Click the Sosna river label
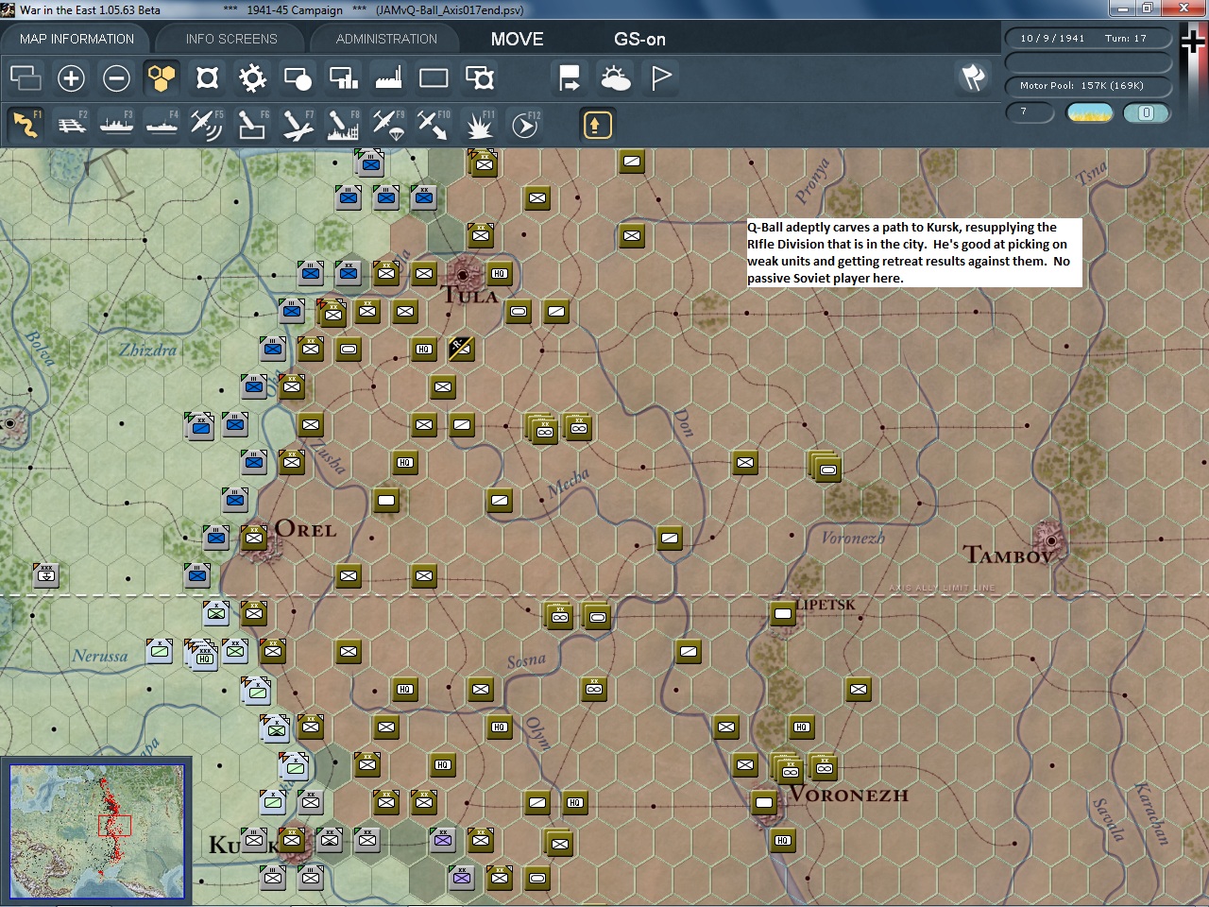The height and width of the screenshot is (907, 1209). pyautogui.click(x=526, y=660)
